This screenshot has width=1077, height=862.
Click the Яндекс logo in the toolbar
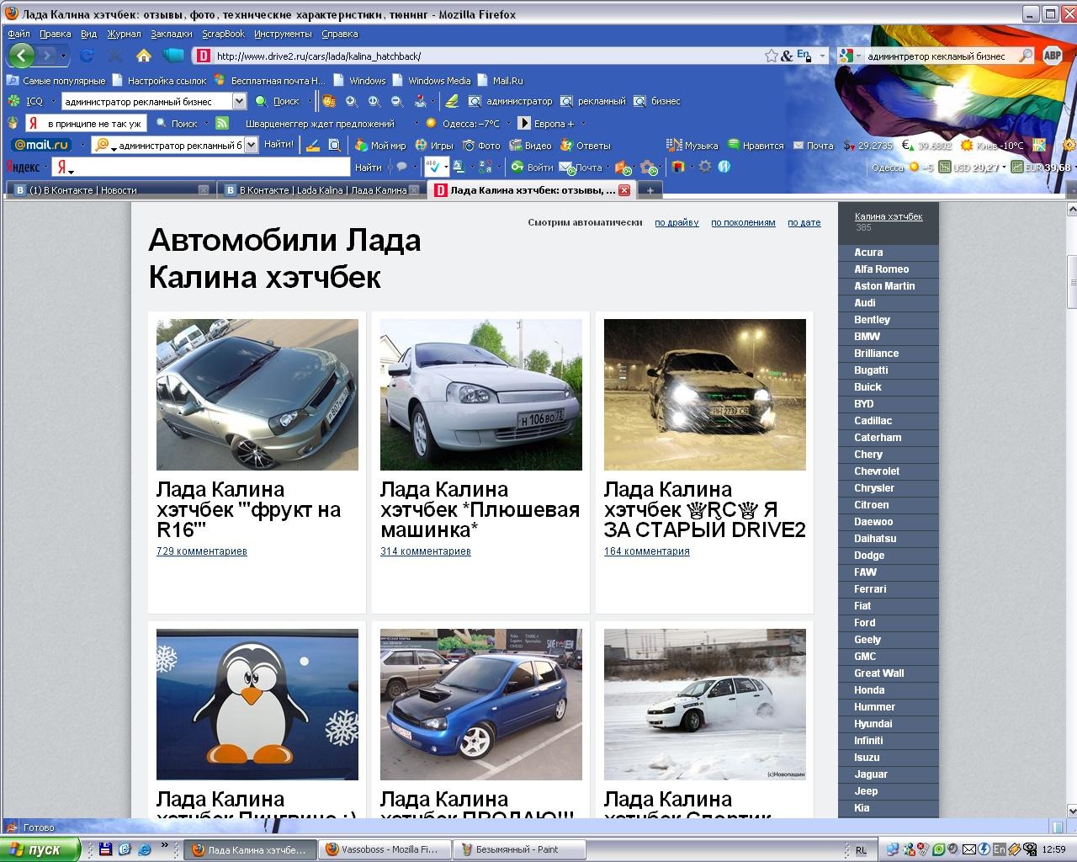[23, 167]
